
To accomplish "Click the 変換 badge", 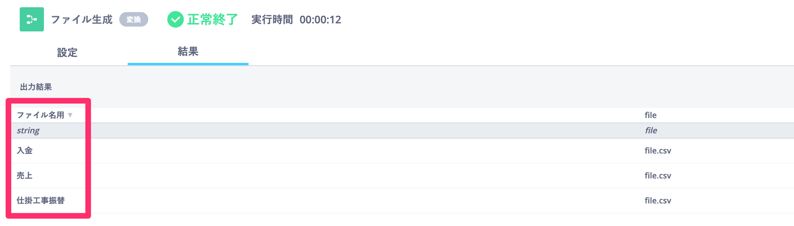I will [x=134, y=19].
